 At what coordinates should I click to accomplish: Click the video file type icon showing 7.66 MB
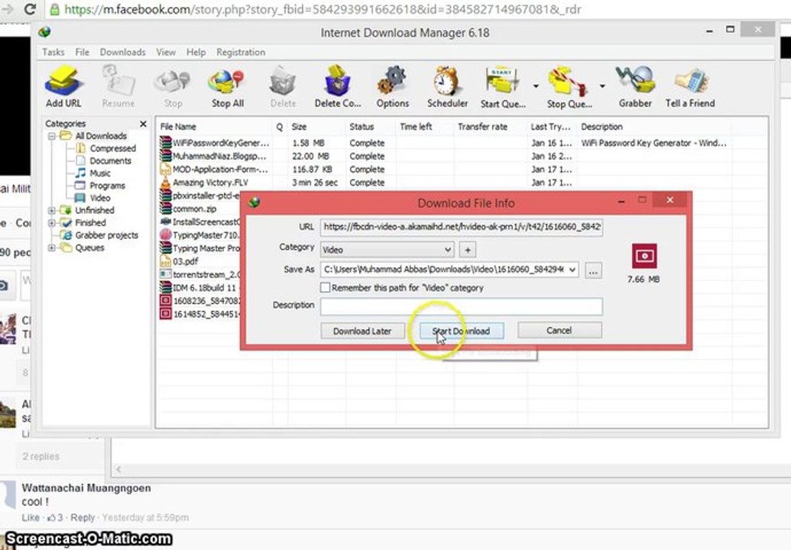(644, 256)
